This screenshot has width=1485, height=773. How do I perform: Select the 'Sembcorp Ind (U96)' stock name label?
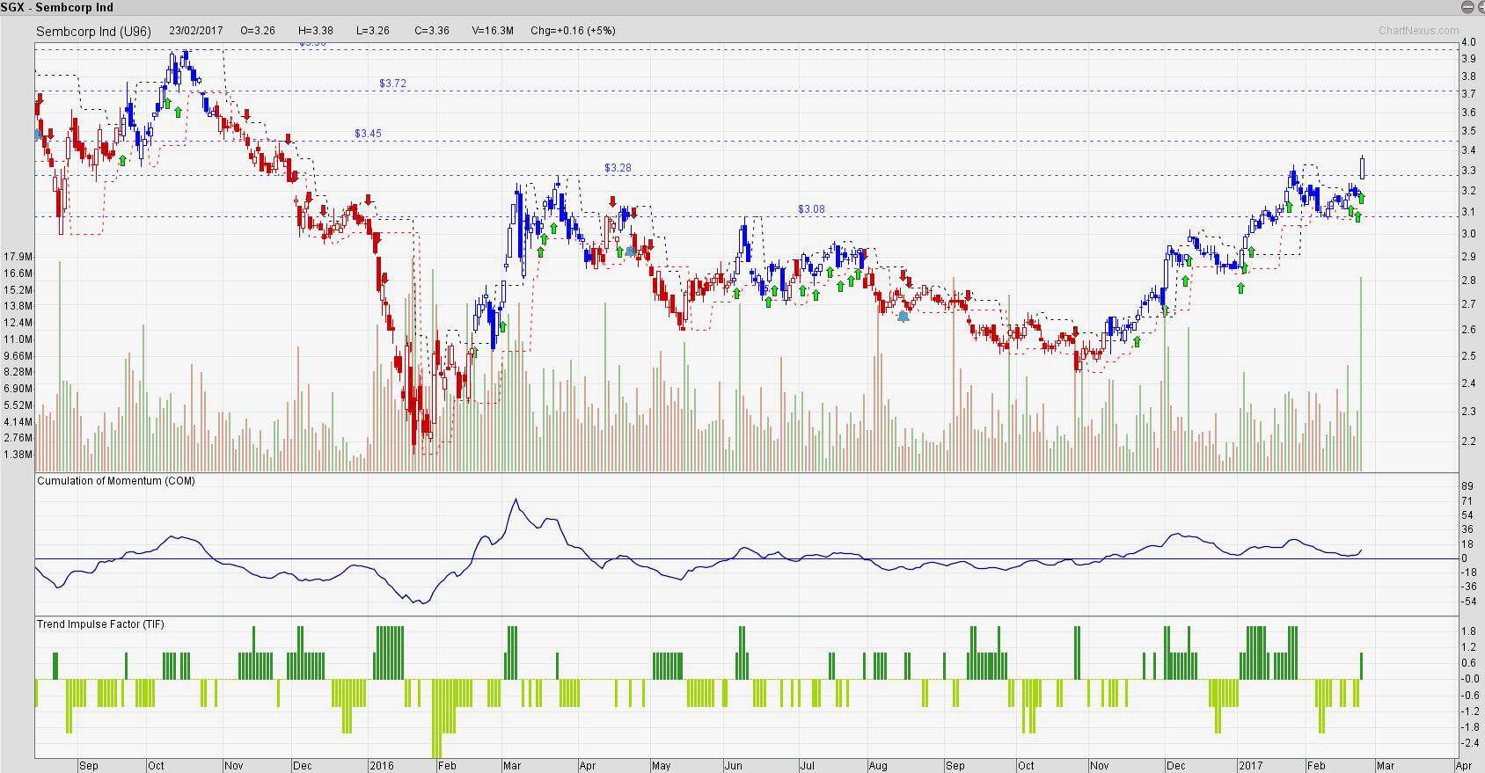93,31
